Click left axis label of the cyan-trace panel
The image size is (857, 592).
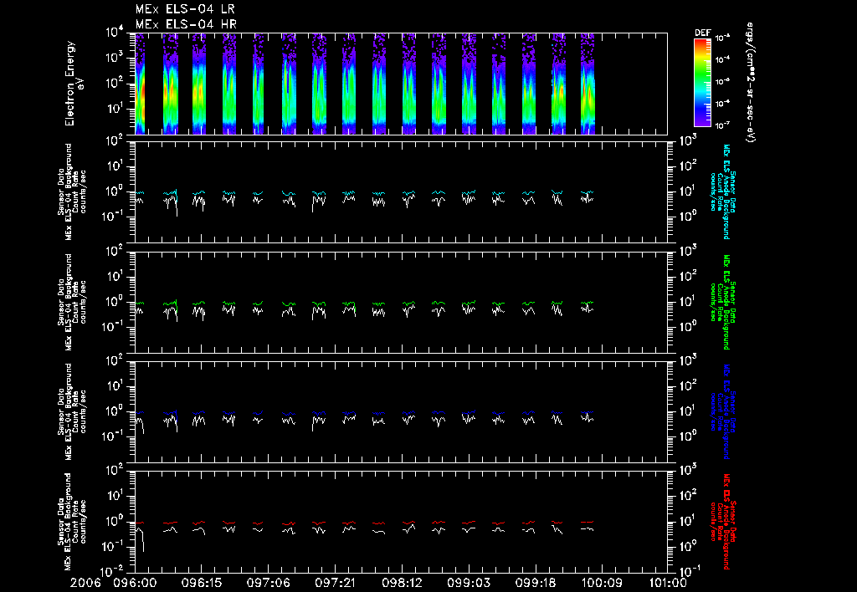pyautogui.click(x=72, y=191)
